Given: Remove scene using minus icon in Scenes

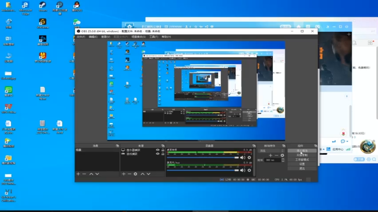Looking at the screenshot, I should coord(84,174).
